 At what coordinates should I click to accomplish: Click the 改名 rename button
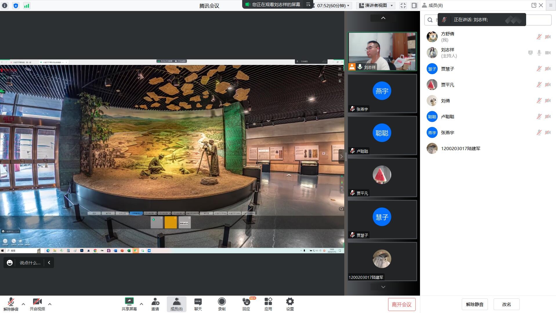pos(506,304)
